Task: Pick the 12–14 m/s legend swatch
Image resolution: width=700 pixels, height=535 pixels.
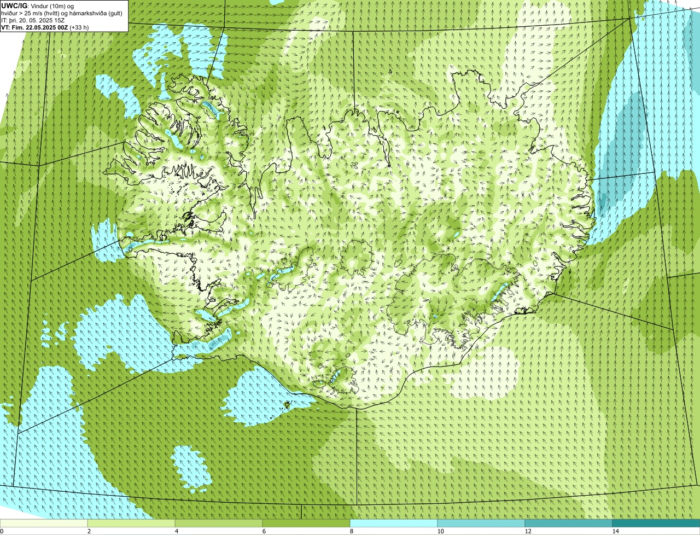Action: coord(569,524)
